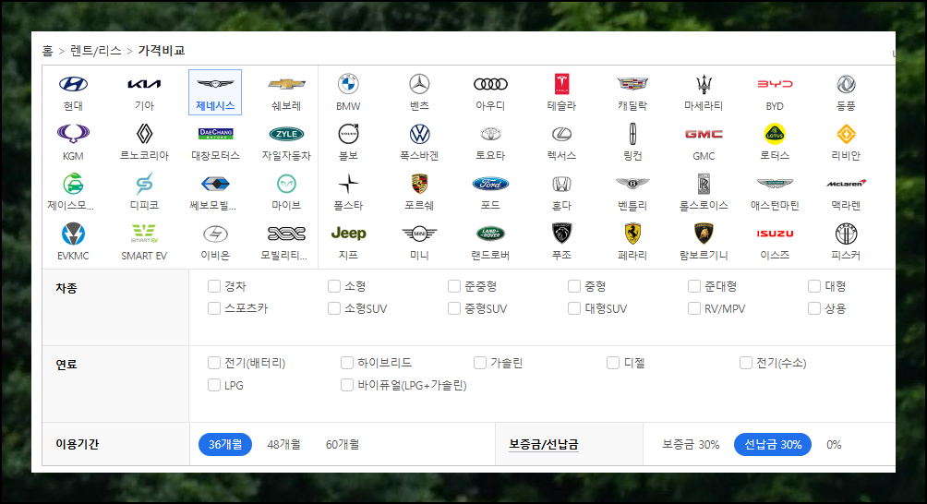Open the 렌트/리스 breadcrumb link
The image size is (927, 504).
pos(96,51)
